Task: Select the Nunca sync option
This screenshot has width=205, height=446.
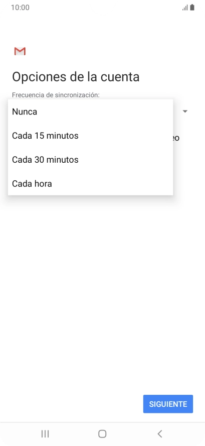Action: (x=90, y=111)
